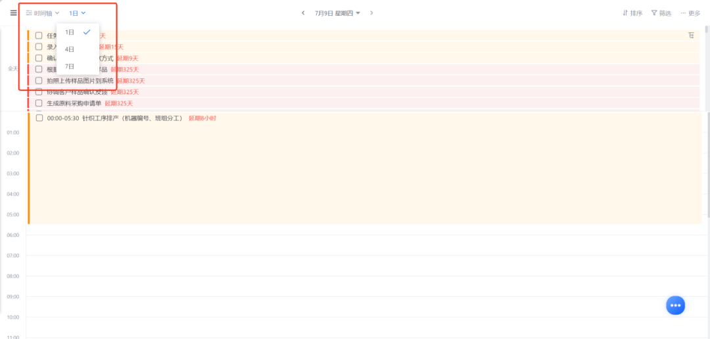Image resolution: width=710 pixels, height=339 pixels.
Task: Click the 延期15天 overdue label
Action: 111,47
